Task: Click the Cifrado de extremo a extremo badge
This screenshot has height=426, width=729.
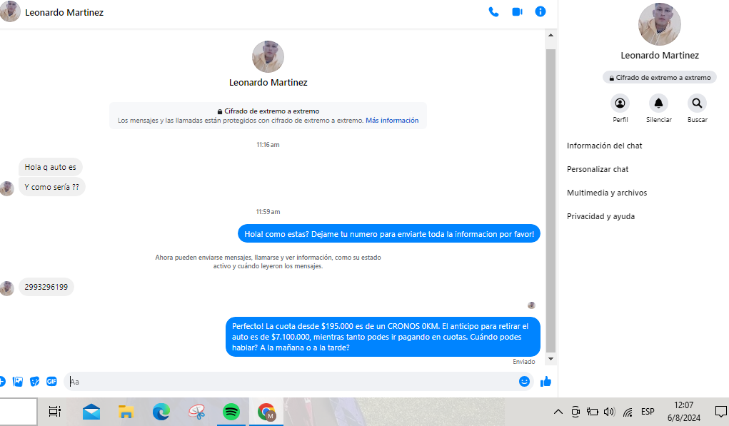Action: coord(659,77)
